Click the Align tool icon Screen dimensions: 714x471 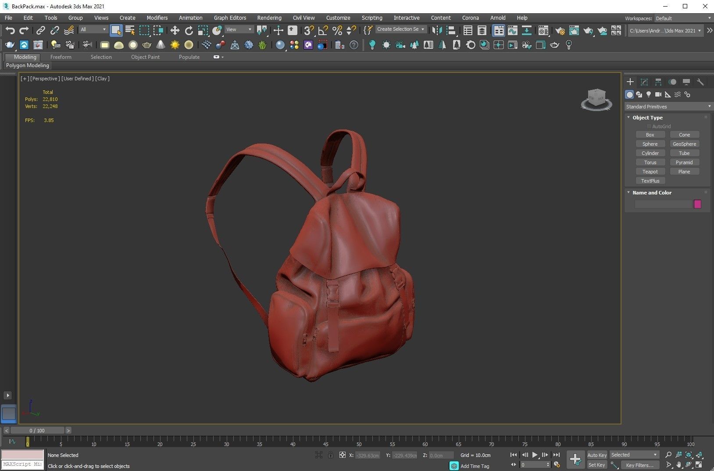pos(451,30)
